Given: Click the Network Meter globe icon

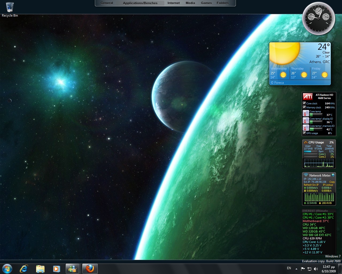Looking at the screenshot, I should (x=333, y=175).
